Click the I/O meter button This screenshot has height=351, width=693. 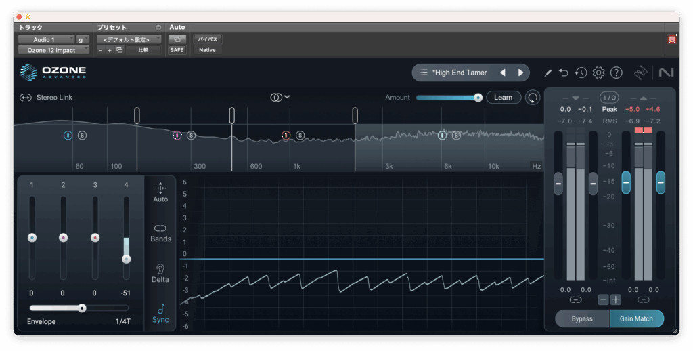click(x=609, y=98)
